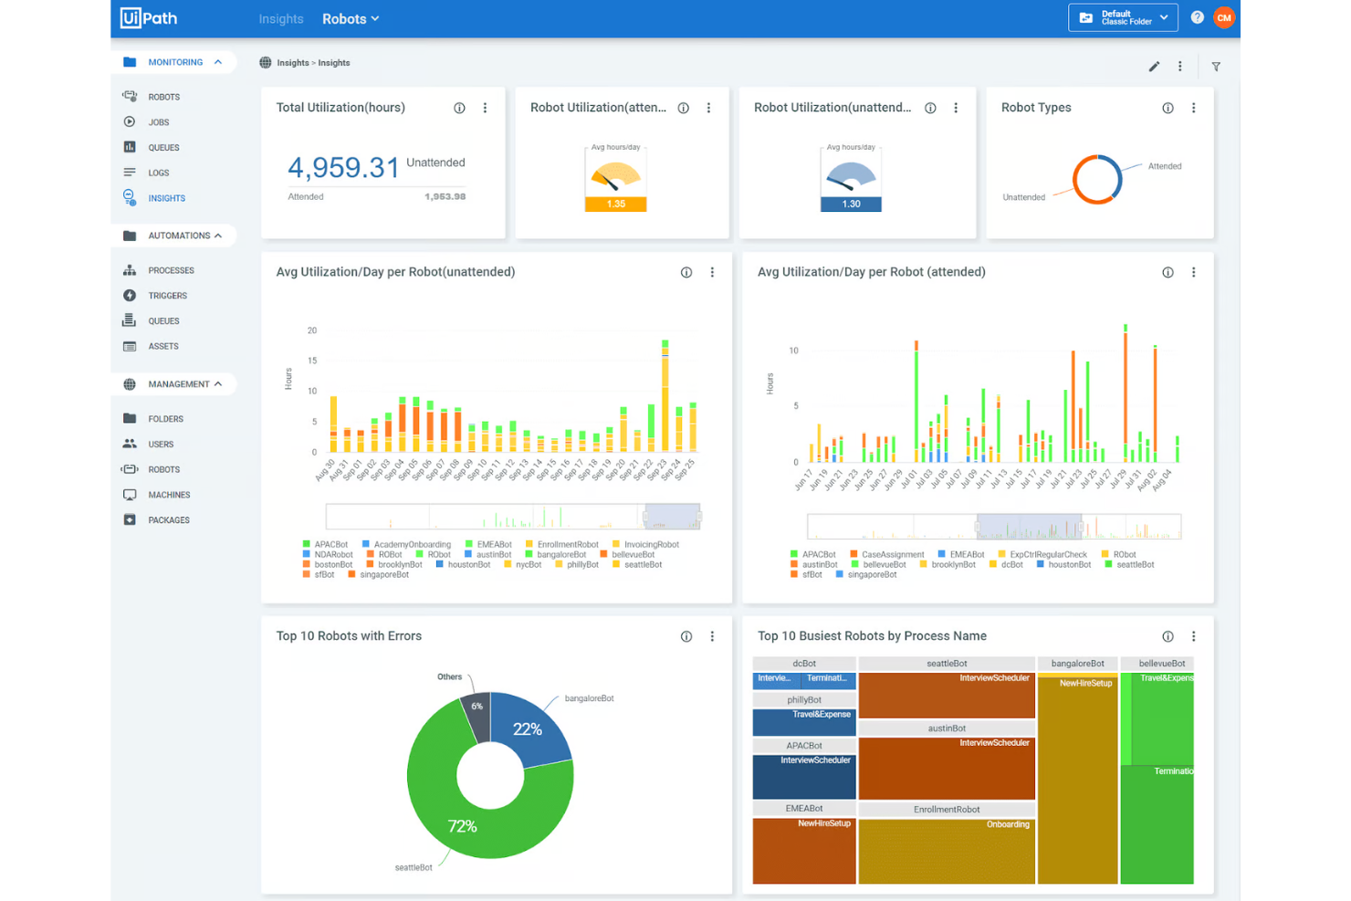Open Users in the sidebar
Screen dimensions: 1351x901
pos(161,445)
